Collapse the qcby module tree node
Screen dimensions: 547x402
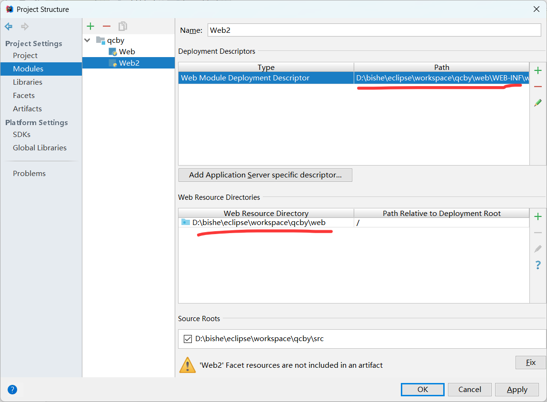click(x=88, y=40)
